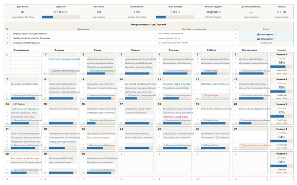
Task: Click the recurring icon before «Тренировка» on day 16
Action: pos(88,120)
